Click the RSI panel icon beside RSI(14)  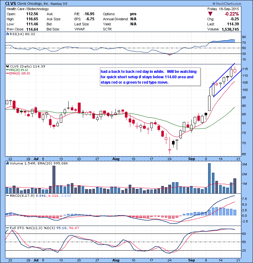[x=8, y=34]
